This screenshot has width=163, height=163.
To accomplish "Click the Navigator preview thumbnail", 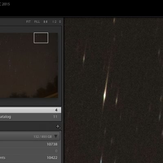I will tap(29, 65).
